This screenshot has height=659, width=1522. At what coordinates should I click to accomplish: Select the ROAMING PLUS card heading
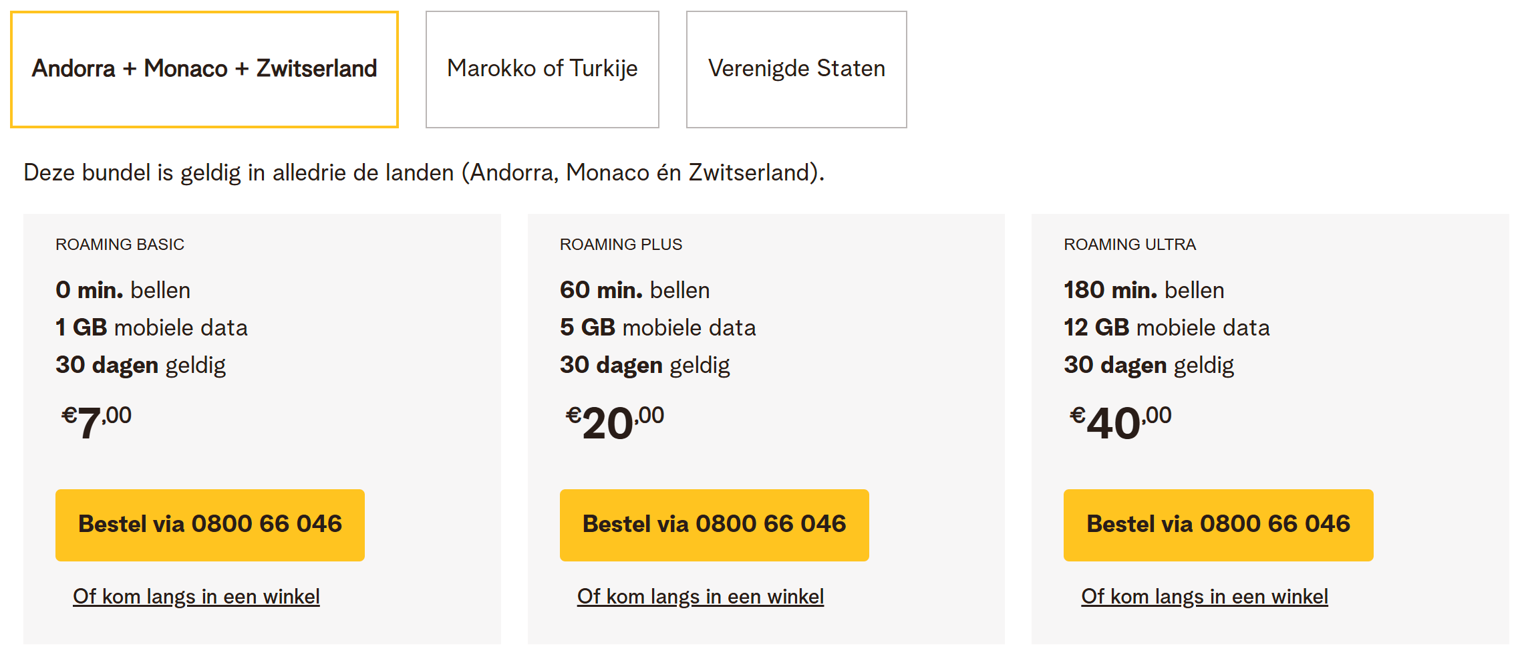621,245
